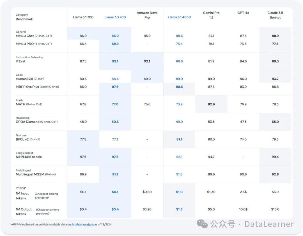
Task: Select Gemini Pro 1.5 output price $5.0
Action: [x=211, y=209]
